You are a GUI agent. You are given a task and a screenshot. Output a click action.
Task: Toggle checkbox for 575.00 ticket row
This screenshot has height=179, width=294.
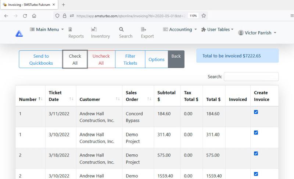[x=256, y=154]
